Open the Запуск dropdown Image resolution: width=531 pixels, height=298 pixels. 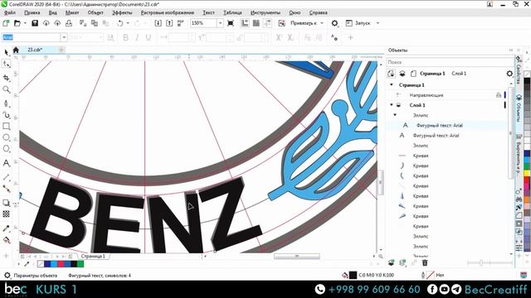tap(378, 23)
